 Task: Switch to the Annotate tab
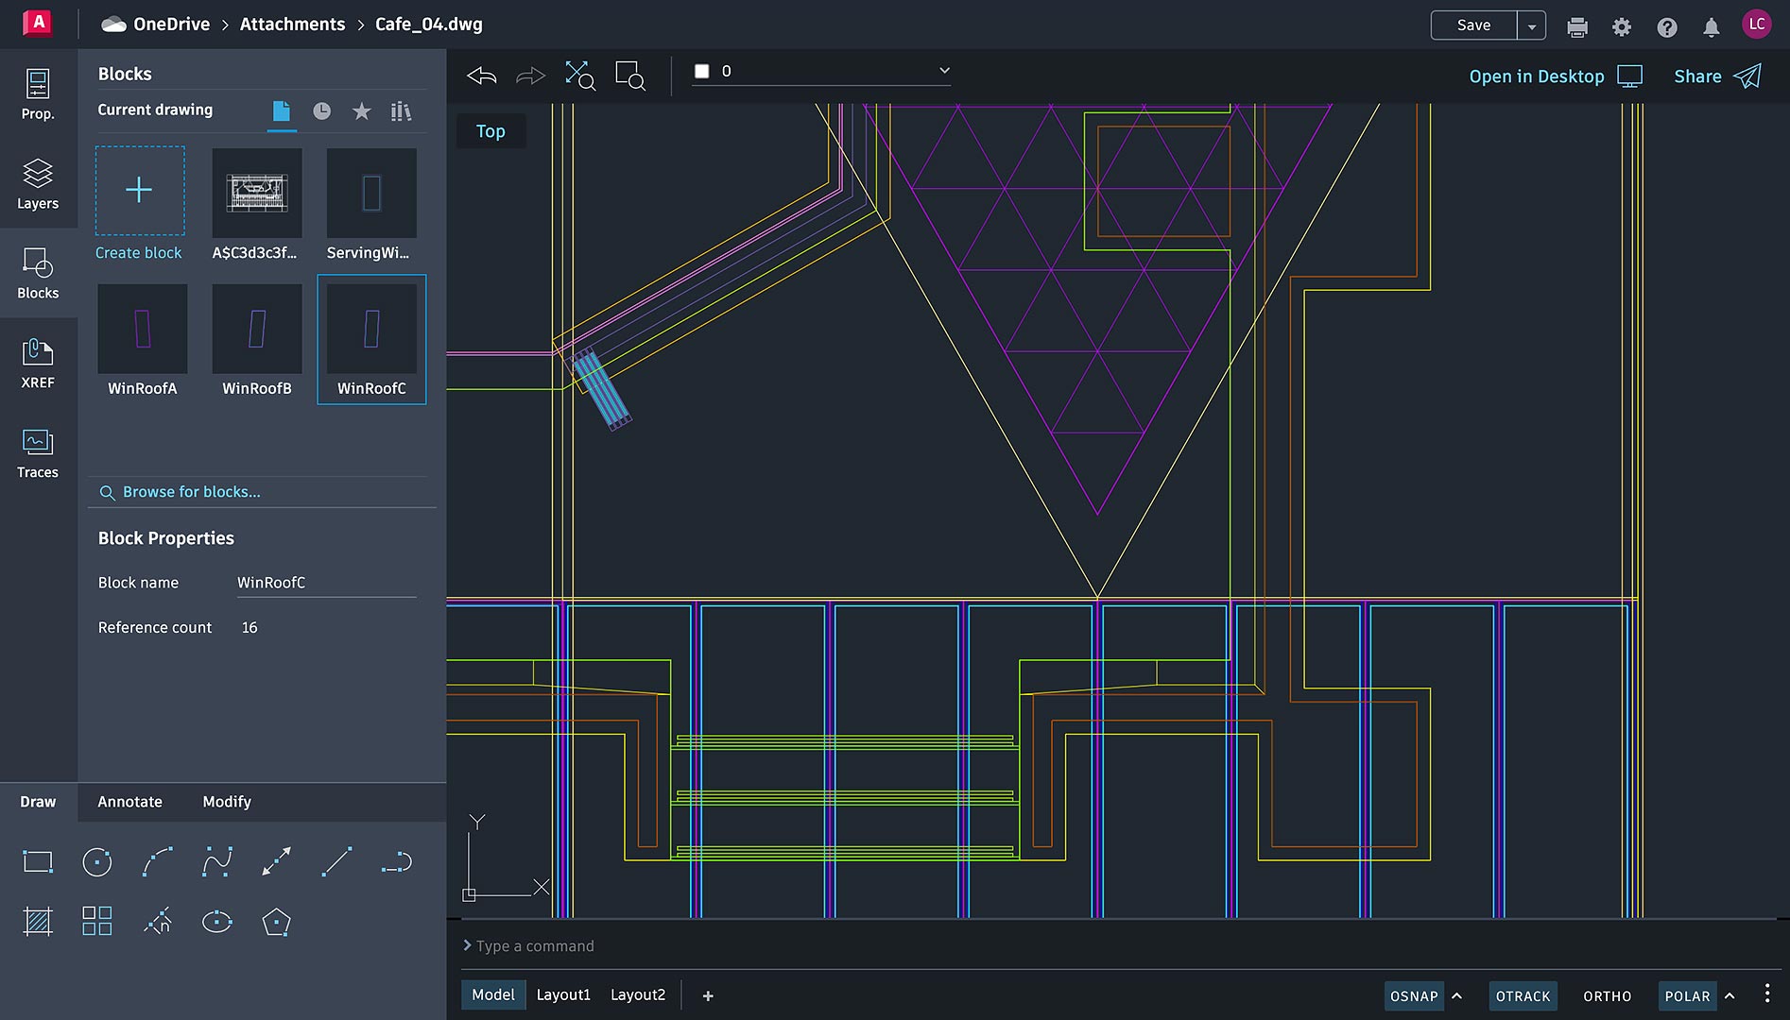[x=129, y=802]
